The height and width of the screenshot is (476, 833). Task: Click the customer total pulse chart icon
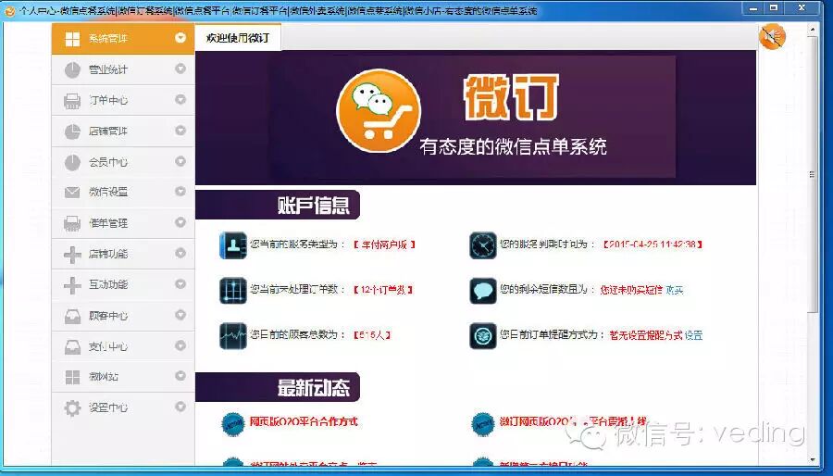click(x=232, y=335)
